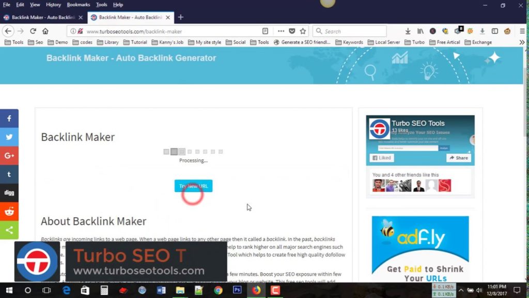Image resolution: width=529 pixels, height=298 pixels.
Task: Bookmark this page with the star icon
Action: pyautogui.click(x=303, y=31)
